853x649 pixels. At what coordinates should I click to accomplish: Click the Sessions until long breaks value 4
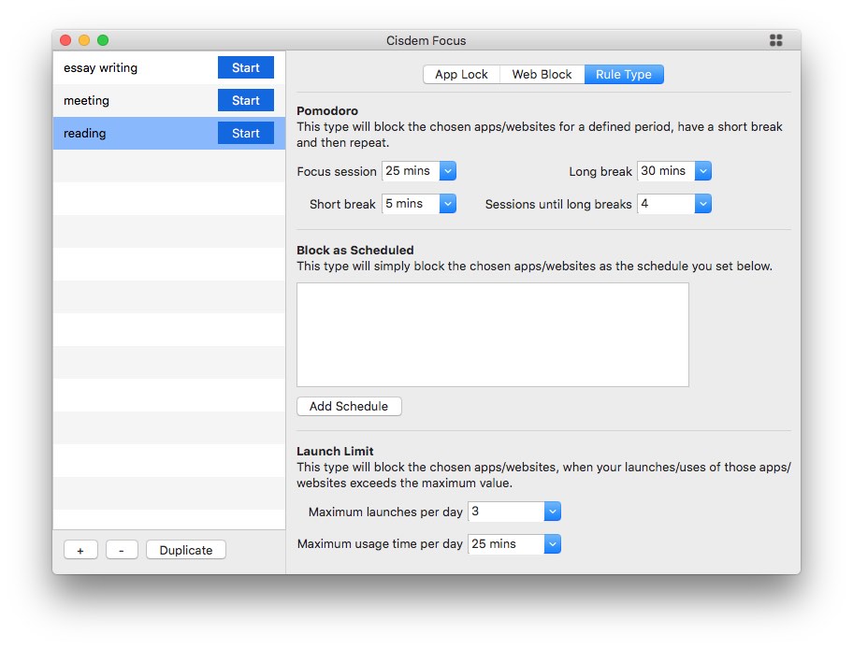(x=666, y=204)
